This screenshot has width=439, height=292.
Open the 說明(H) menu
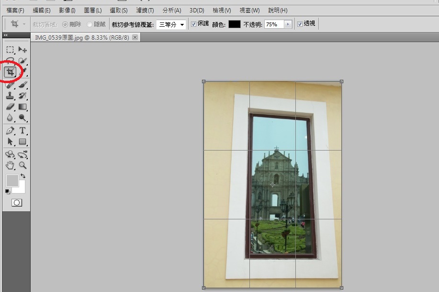(278, 11)
